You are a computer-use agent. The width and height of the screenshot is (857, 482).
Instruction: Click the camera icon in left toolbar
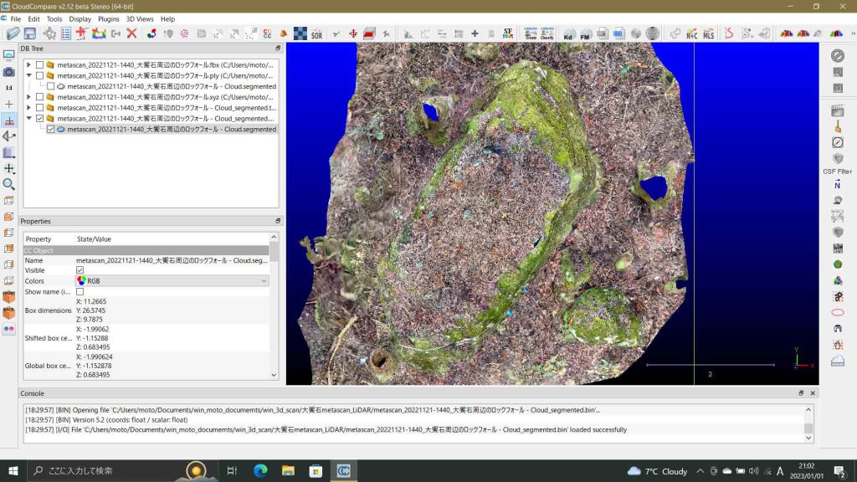click(x=9, y=73)
